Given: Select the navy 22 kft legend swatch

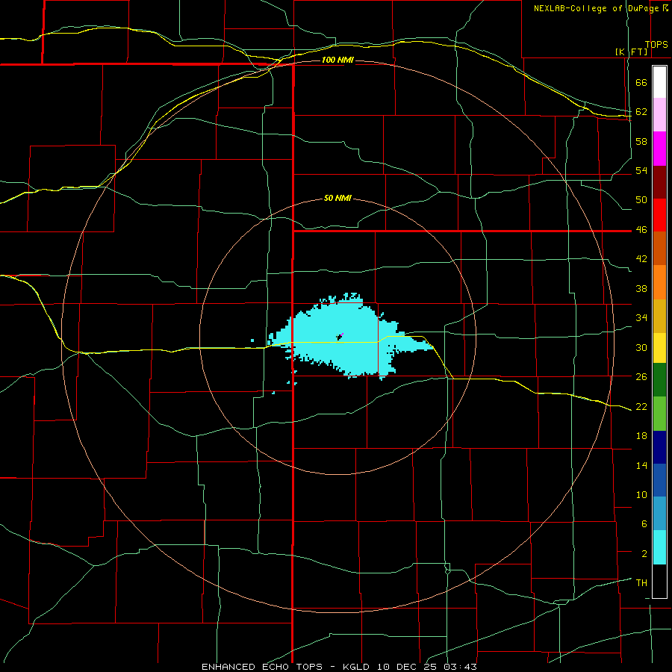Looking at the screenshot, I should [659, 447].
